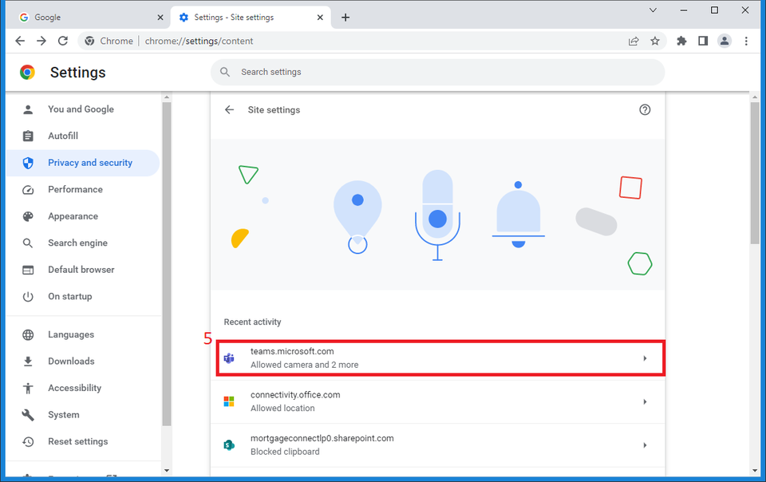Open Reset settings in sidebar
This screenshot has height=482, width=766.
pos(77,441)
